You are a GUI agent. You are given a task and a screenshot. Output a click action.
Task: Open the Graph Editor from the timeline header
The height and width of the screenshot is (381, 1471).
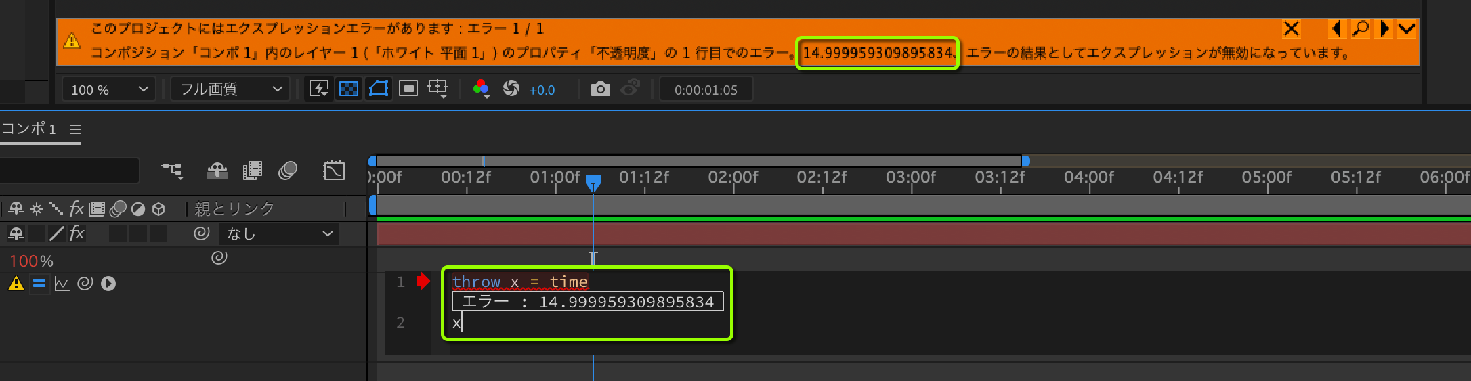tap(334, 171)
